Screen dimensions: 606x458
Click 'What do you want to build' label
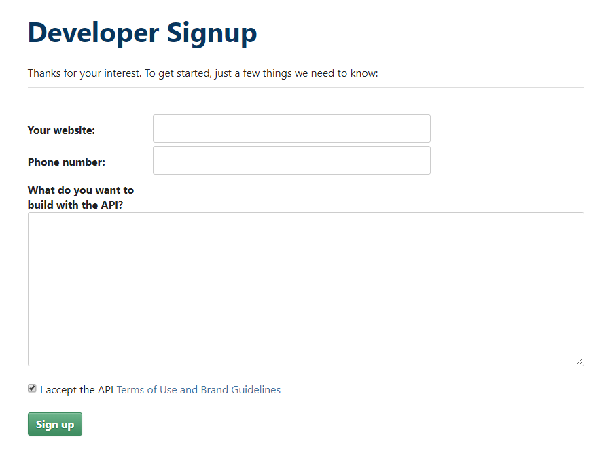pos(80,190)
